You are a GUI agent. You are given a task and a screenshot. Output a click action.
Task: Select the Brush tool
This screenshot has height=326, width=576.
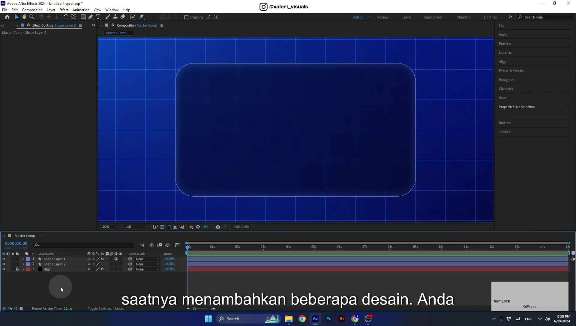108,17
